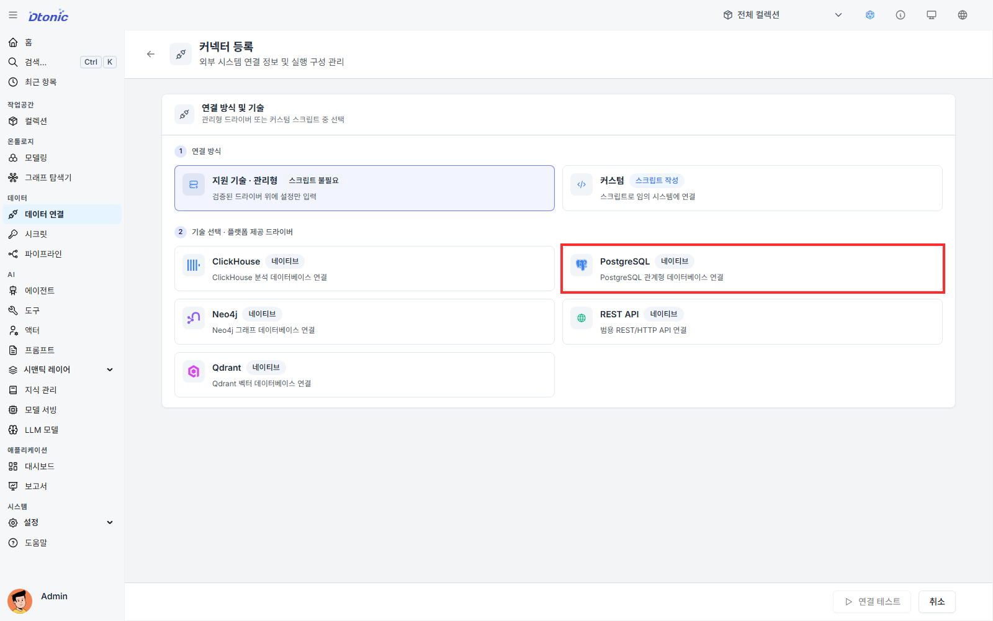Click the agent robot icon
993x621 pixels.
13,291
